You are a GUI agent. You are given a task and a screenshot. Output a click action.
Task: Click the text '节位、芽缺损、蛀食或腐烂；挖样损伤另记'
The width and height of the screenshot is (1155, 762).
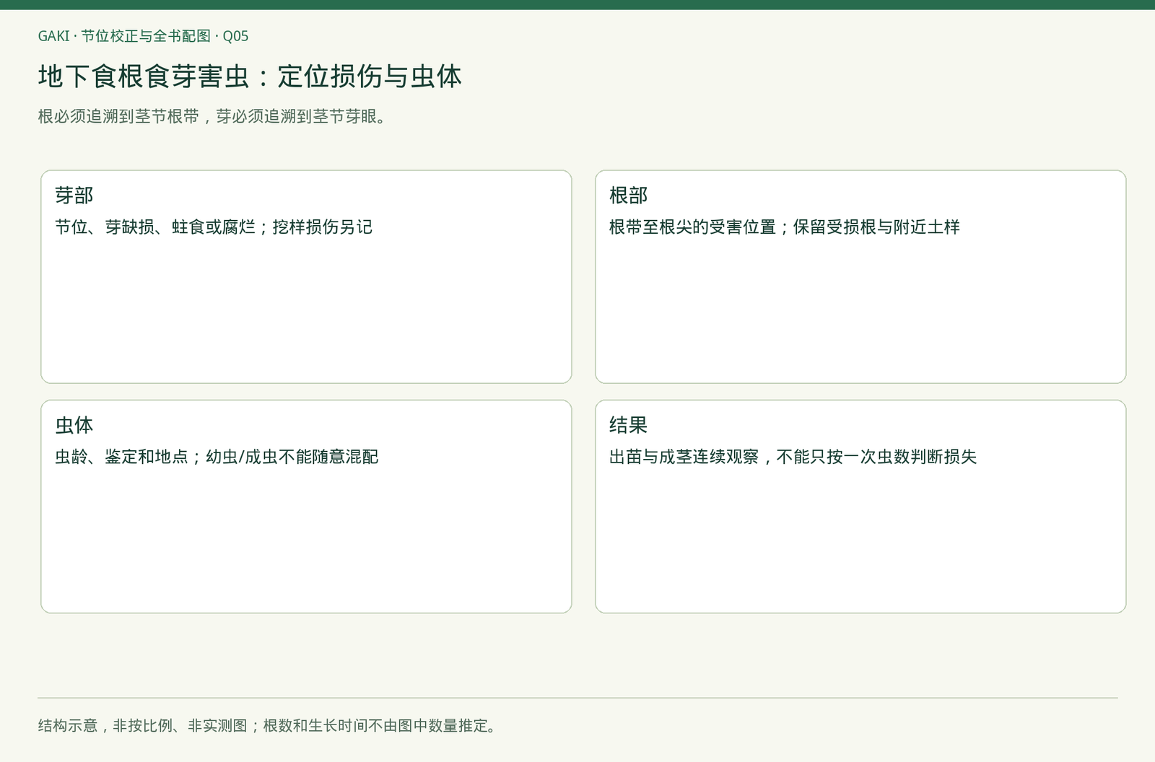(214, 227)
